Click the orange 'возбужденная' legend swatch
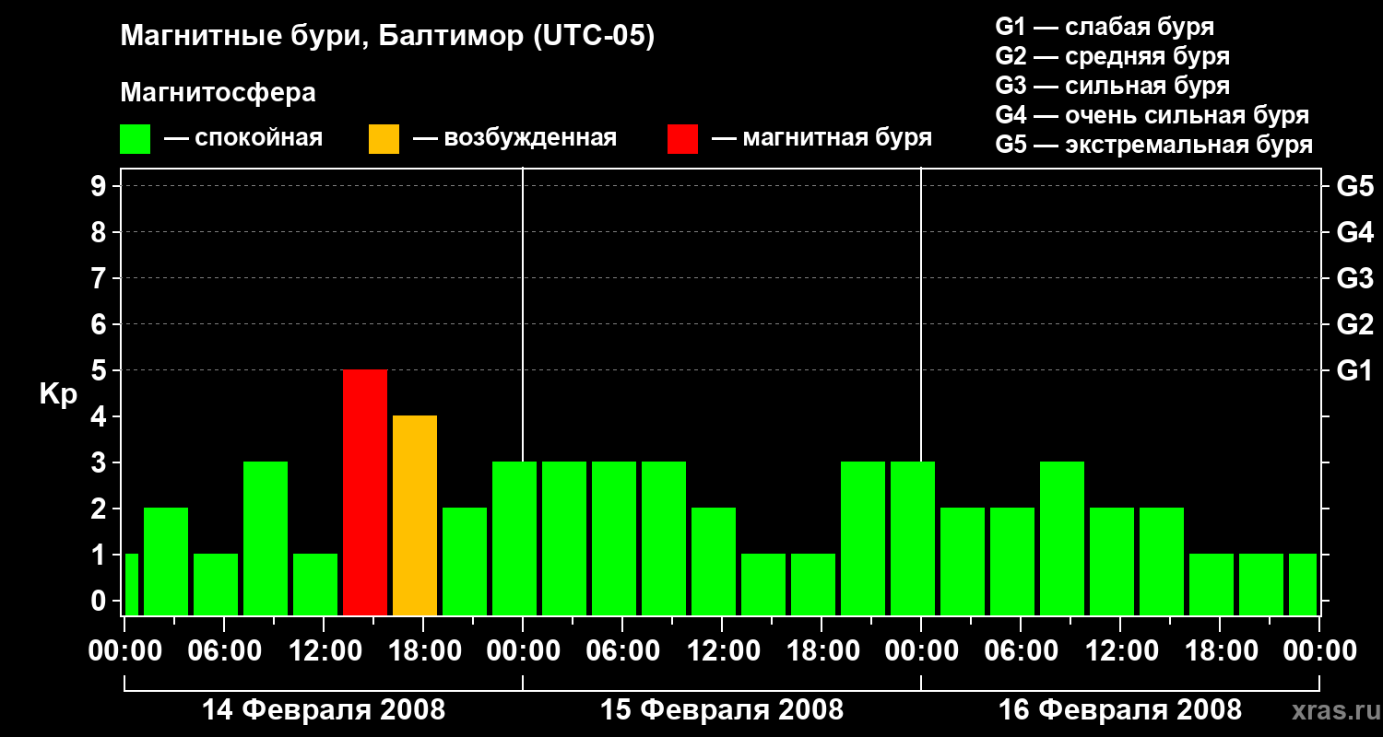Screen dimensions: 1383x737 [384, 139]
